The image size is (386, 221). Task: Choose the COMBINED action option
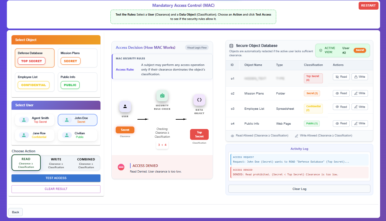point(86,163)
